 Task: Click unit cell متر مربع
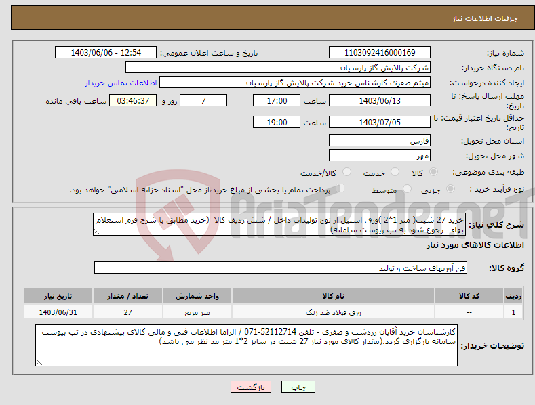197,312
